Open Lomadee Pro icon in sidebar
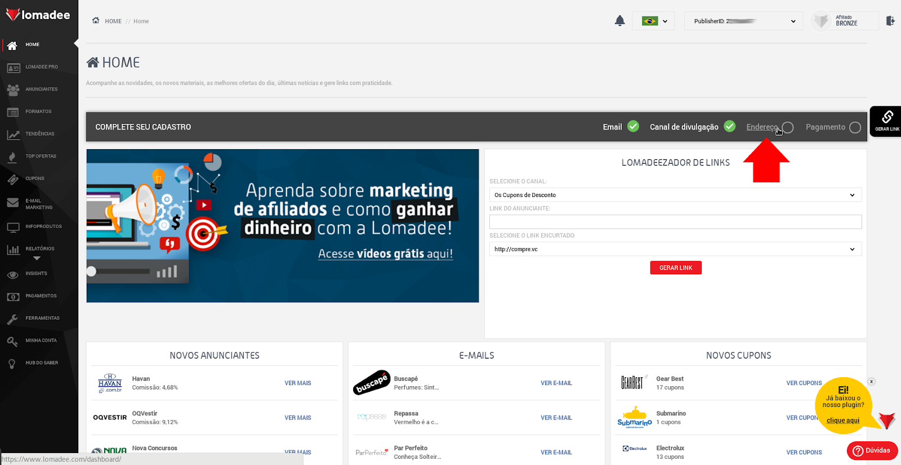This screenshot has height=465, width=901. click(13, 68)
